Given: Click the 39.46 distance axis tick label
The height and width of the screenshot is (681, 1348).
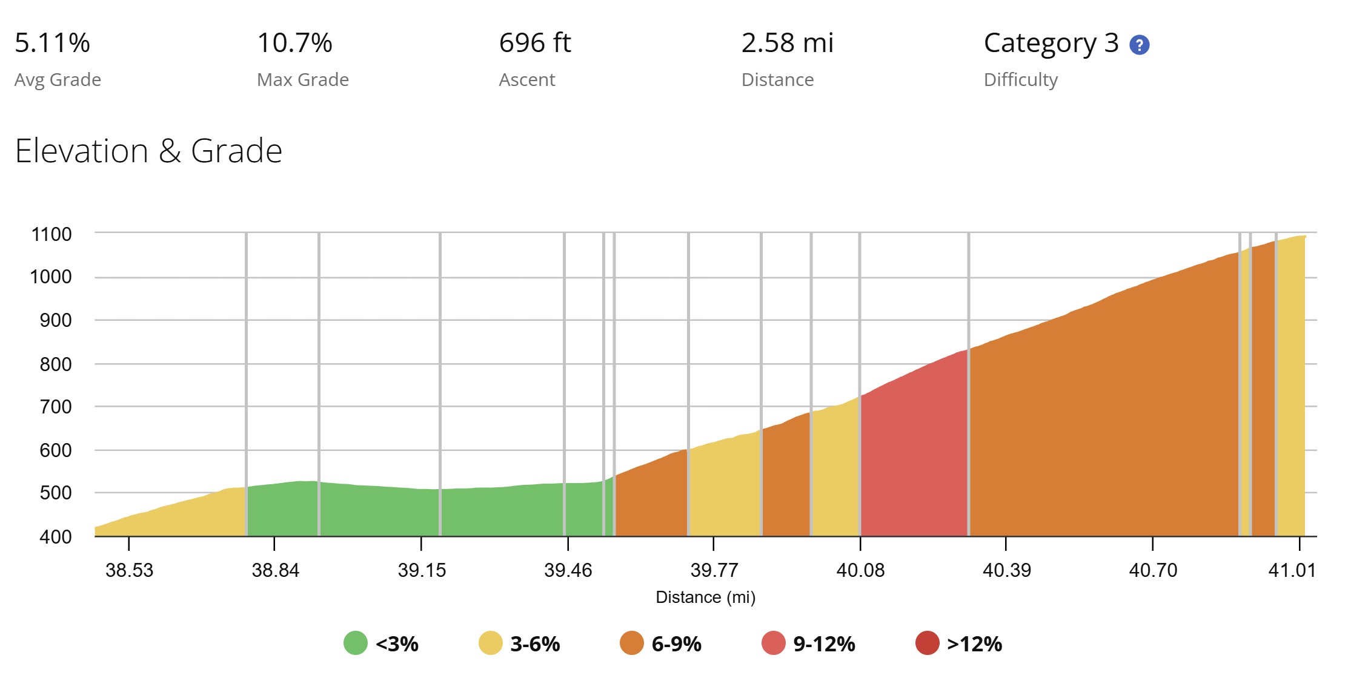Looking at the screenshot, I should (568, 570).
